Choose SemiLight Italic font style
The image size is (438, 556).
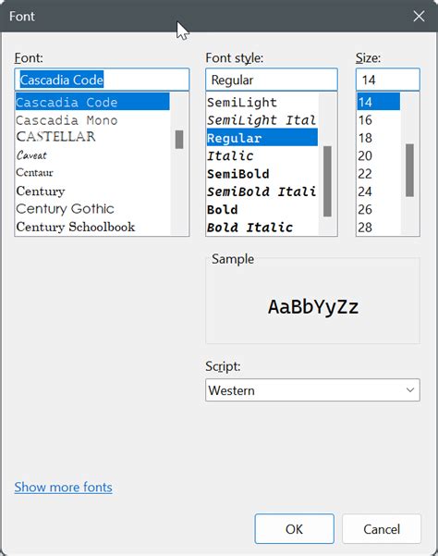point(262,120)
